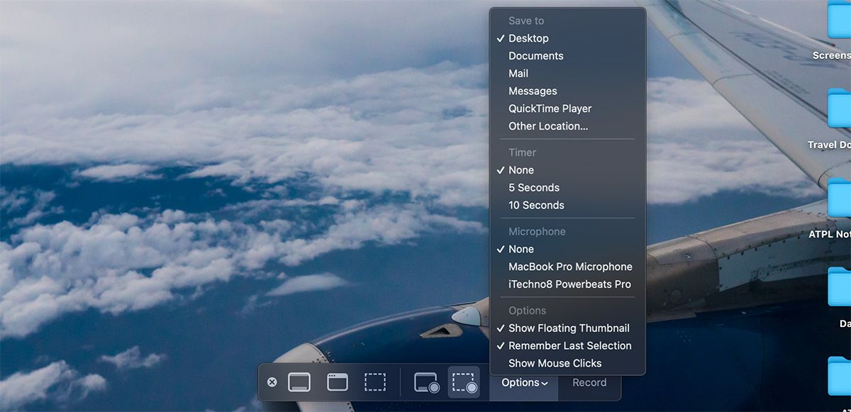Open the Options dropdown menu
Viewport: 851px width, 412px height.
pos(523,382)
